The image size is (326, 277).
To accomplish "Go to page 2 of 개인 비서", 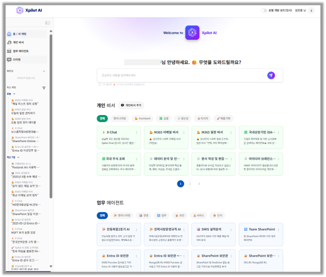I will [x=190, y=184].
